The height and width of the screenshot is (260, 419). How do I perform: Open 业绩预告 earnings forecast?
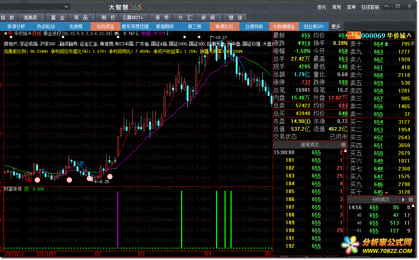click(254, 26)
